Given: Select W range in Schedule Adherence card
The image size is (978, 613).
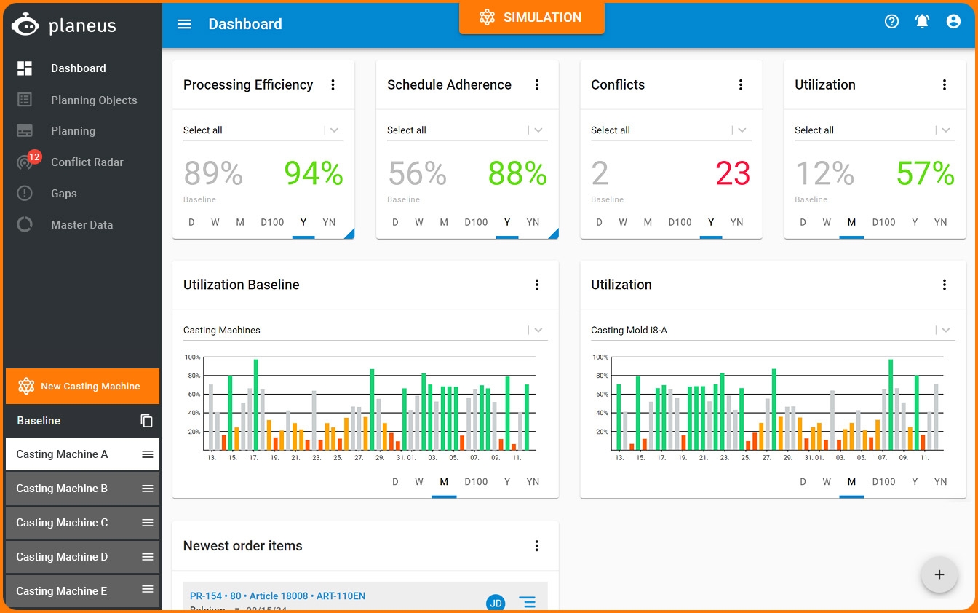Looking at the screenshot, I should click(x=419, y=222).
